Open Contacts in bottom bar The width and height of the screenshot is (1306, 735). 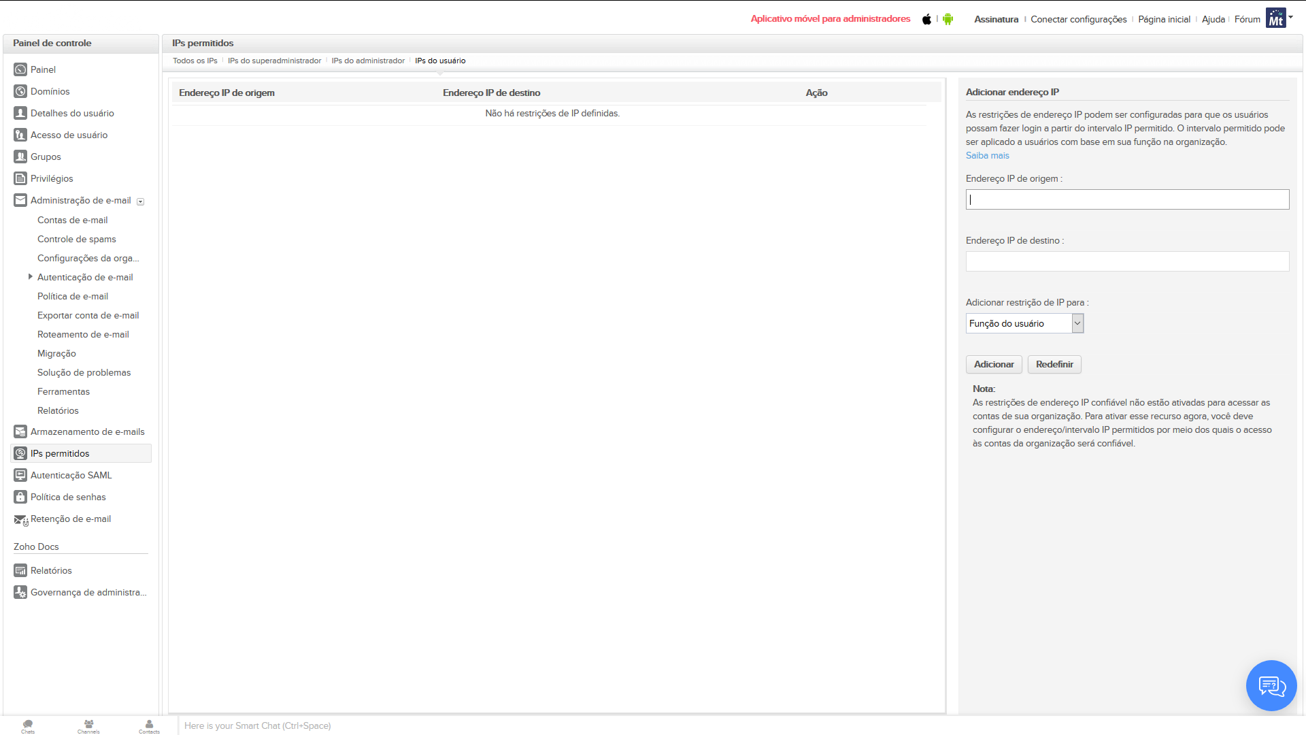coord(149,726)
